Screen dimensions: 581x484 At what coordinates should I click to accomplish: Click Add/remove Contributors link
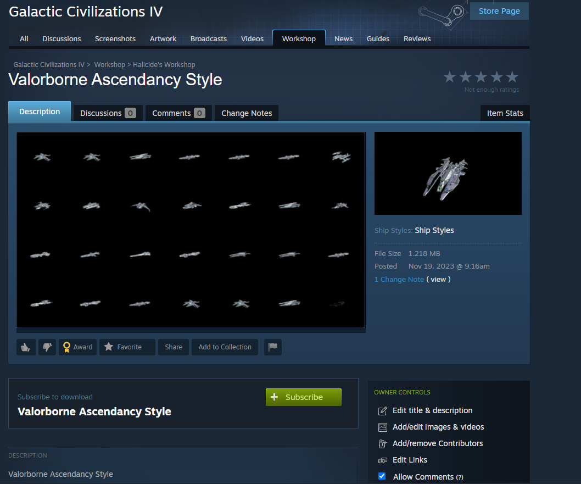[438, 443]
